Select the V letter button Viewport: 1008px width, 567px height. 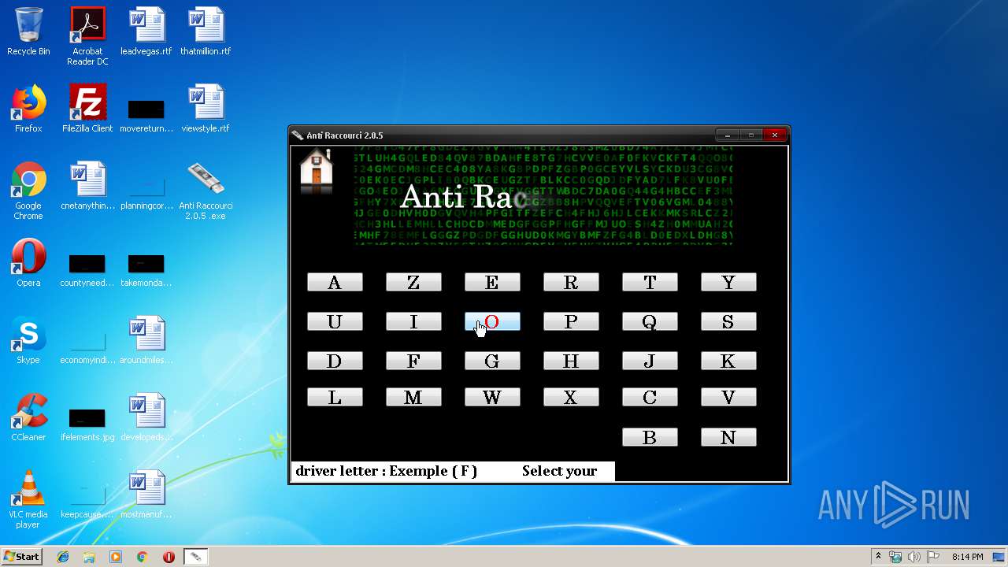click(728, 398)
